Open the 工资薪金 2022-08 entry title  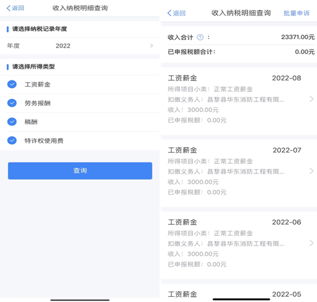pyautogui.click(x=183, y=78)
